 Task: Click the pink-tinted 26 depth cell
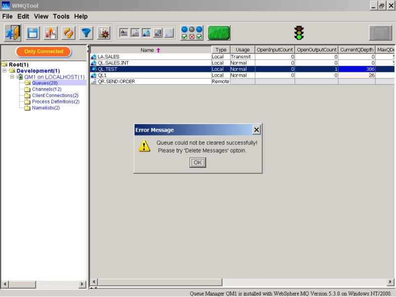[x=356, y=75]
